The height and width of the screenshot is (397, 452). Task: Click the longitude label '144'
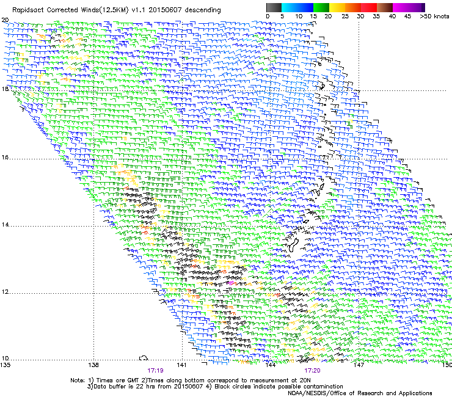[270, 365]
